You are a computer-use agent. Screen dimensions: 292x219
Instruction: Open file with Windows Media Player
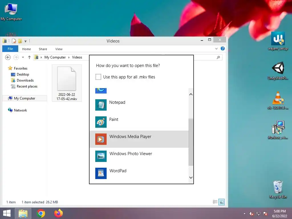tap(139, 139)
